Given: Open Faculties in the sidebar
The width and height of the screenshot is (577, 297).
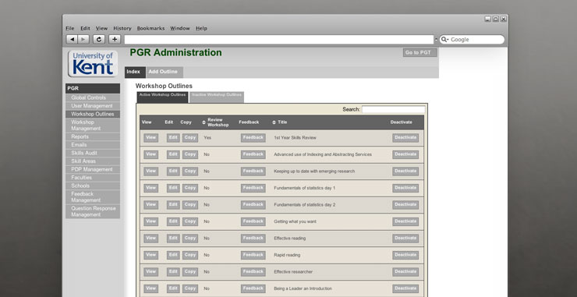Looking at the screenshot, I should click(x=93, y=178).
